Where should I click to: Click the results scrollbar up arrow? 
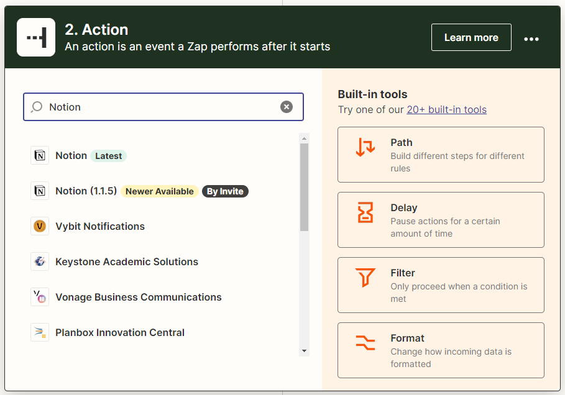[304, 138]
